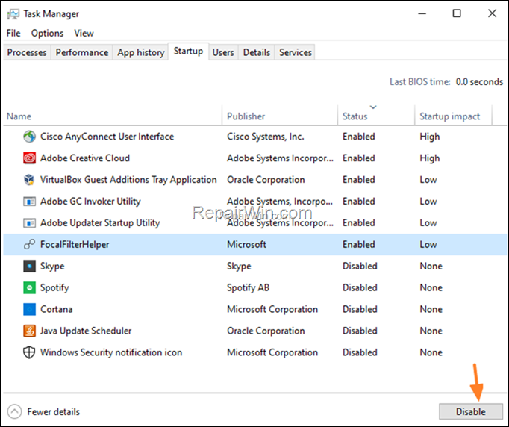Image resolution: width=509 pixels, height=427 pixels.
Task: Click the Adobe Creative Cloud red icon
Action: tap(29, 158)
